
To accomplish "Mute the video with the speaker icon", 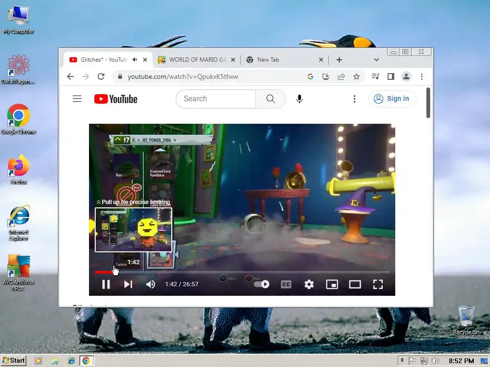I will point(151,284).
